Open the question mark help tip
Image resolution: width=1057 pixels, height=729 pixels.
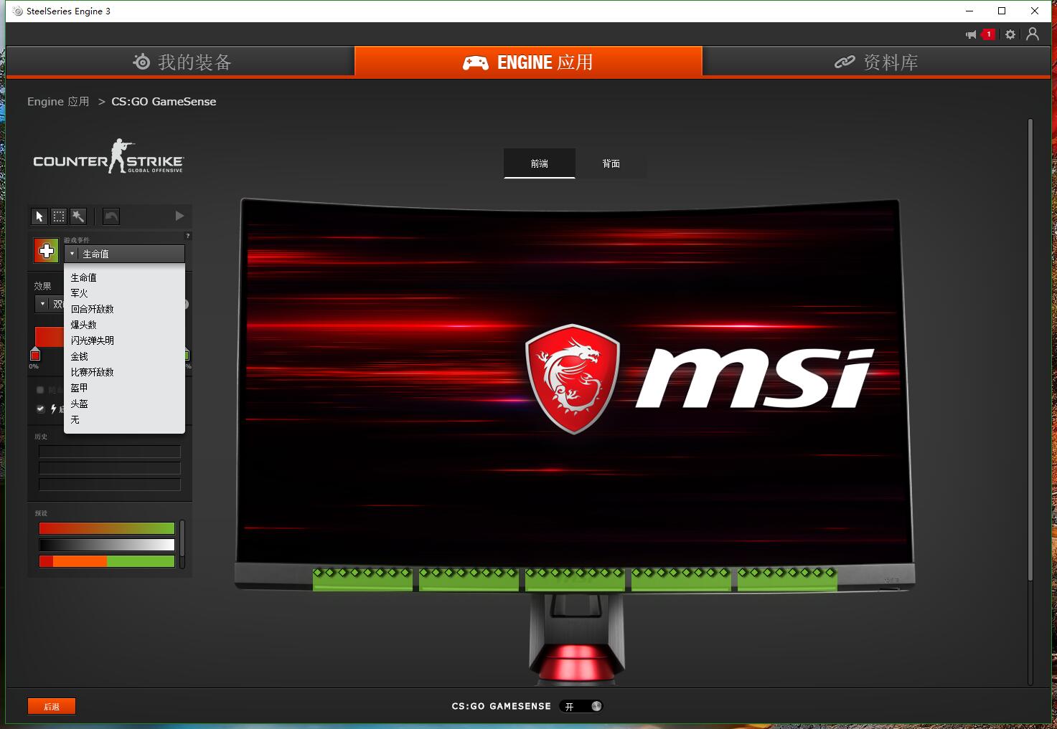click(188, 236)
